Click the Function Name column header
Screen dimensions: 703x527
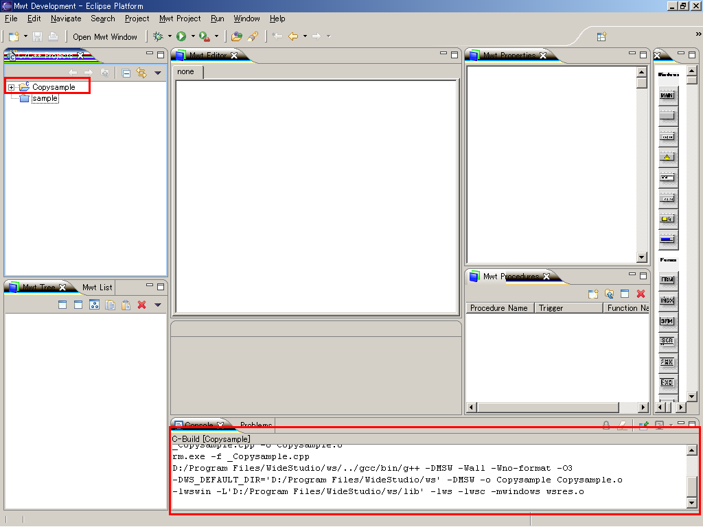pyautogui.click(x=627, y=308)
